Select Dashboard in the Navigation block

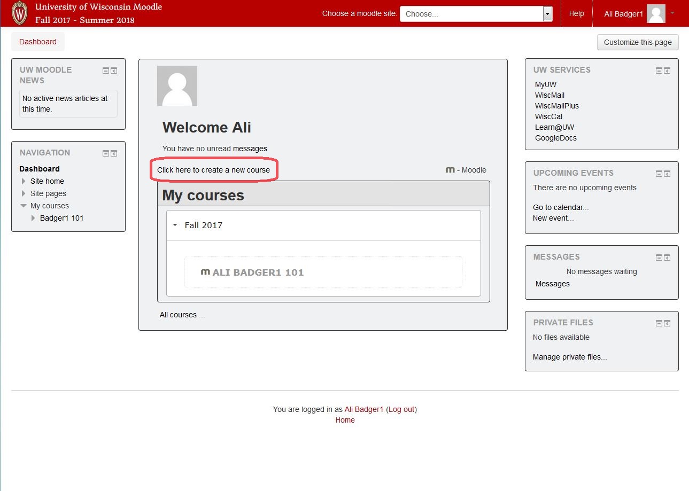[x=40, y=169]
